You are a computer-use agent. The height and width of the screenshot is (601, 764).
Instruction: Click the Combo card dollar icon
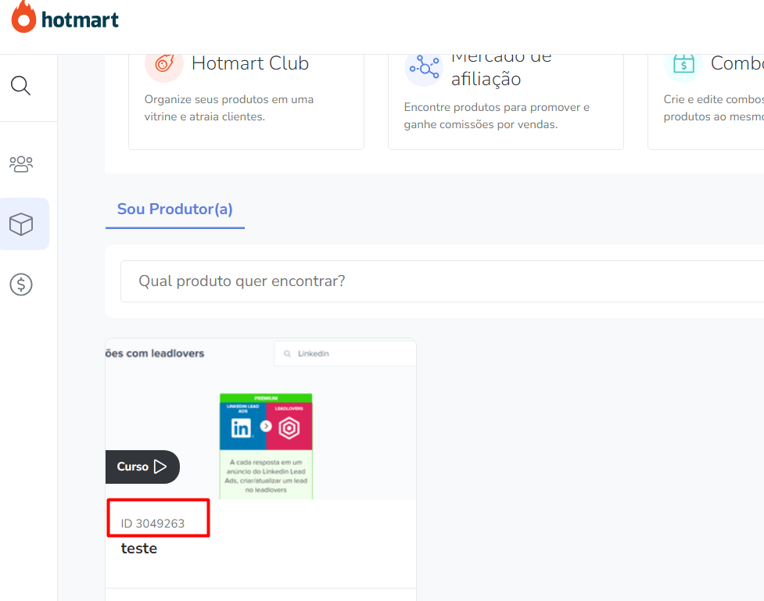point(683,64)
